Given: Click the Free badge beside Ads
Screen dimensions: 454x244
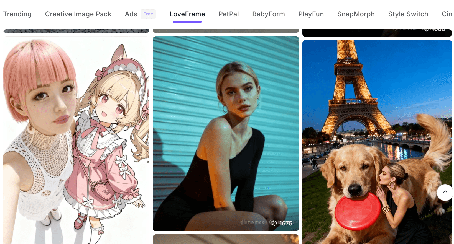Looking at the screenshot, I should (148, 14).
